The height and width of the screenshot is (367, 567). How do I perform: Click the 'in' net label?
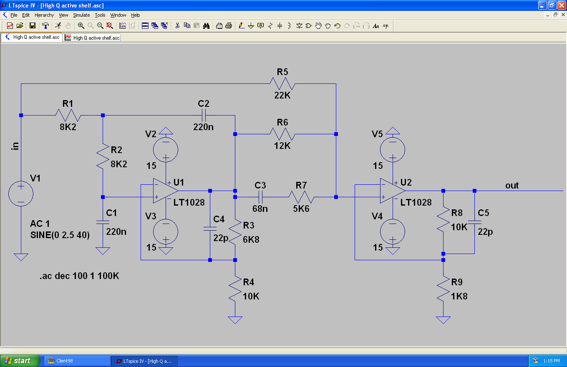(x=15, y=146)
